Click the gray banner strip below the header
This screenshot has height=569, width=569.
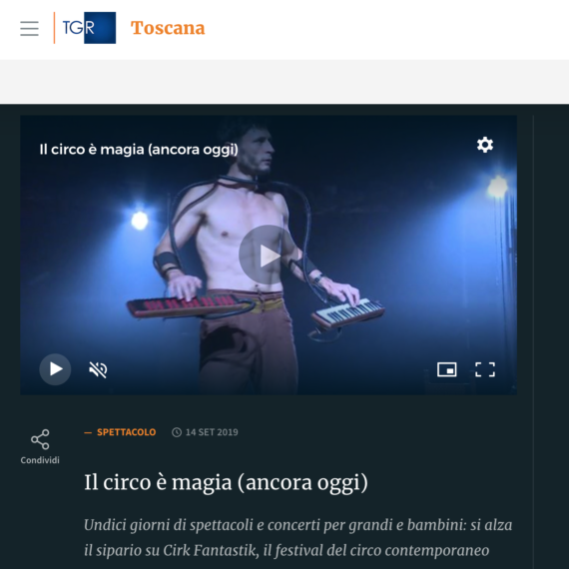pyautogui.click(x=284, y=82)
